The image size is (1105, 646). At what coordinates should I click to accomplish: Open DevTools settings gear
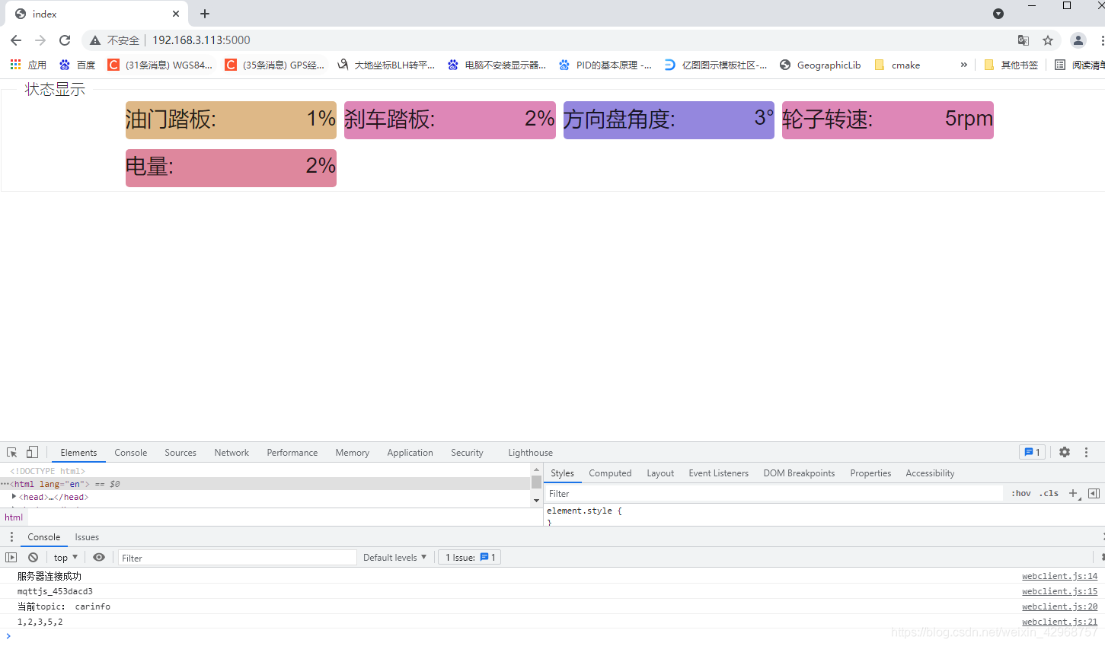pos(1065,452)
